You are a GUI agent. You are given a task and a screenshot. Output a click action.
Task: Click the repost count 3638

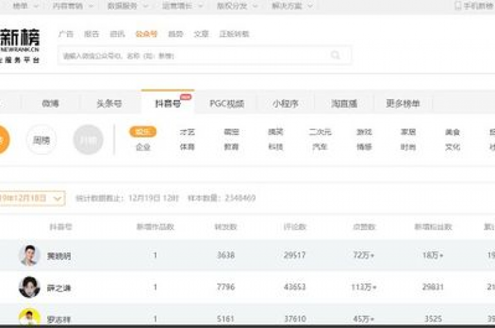click(226, 255)
